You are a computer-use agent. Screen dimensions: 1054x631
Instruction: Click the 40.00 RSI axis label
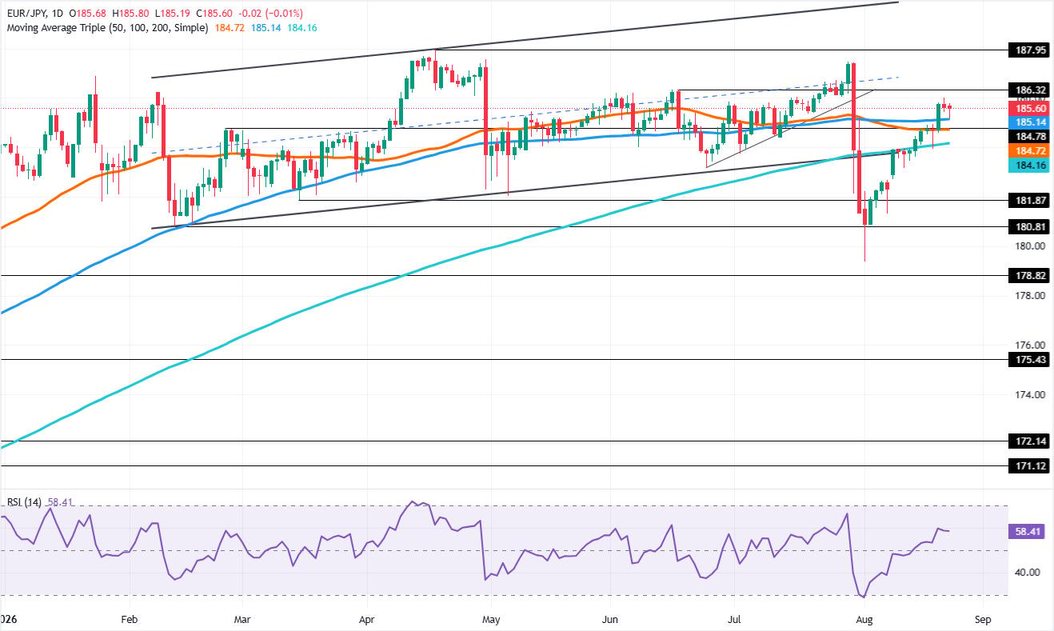tap(1026, 572)
